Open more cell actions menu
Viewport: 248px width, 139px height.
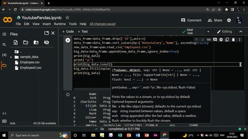pyautogui.click(x=239, y=39)
